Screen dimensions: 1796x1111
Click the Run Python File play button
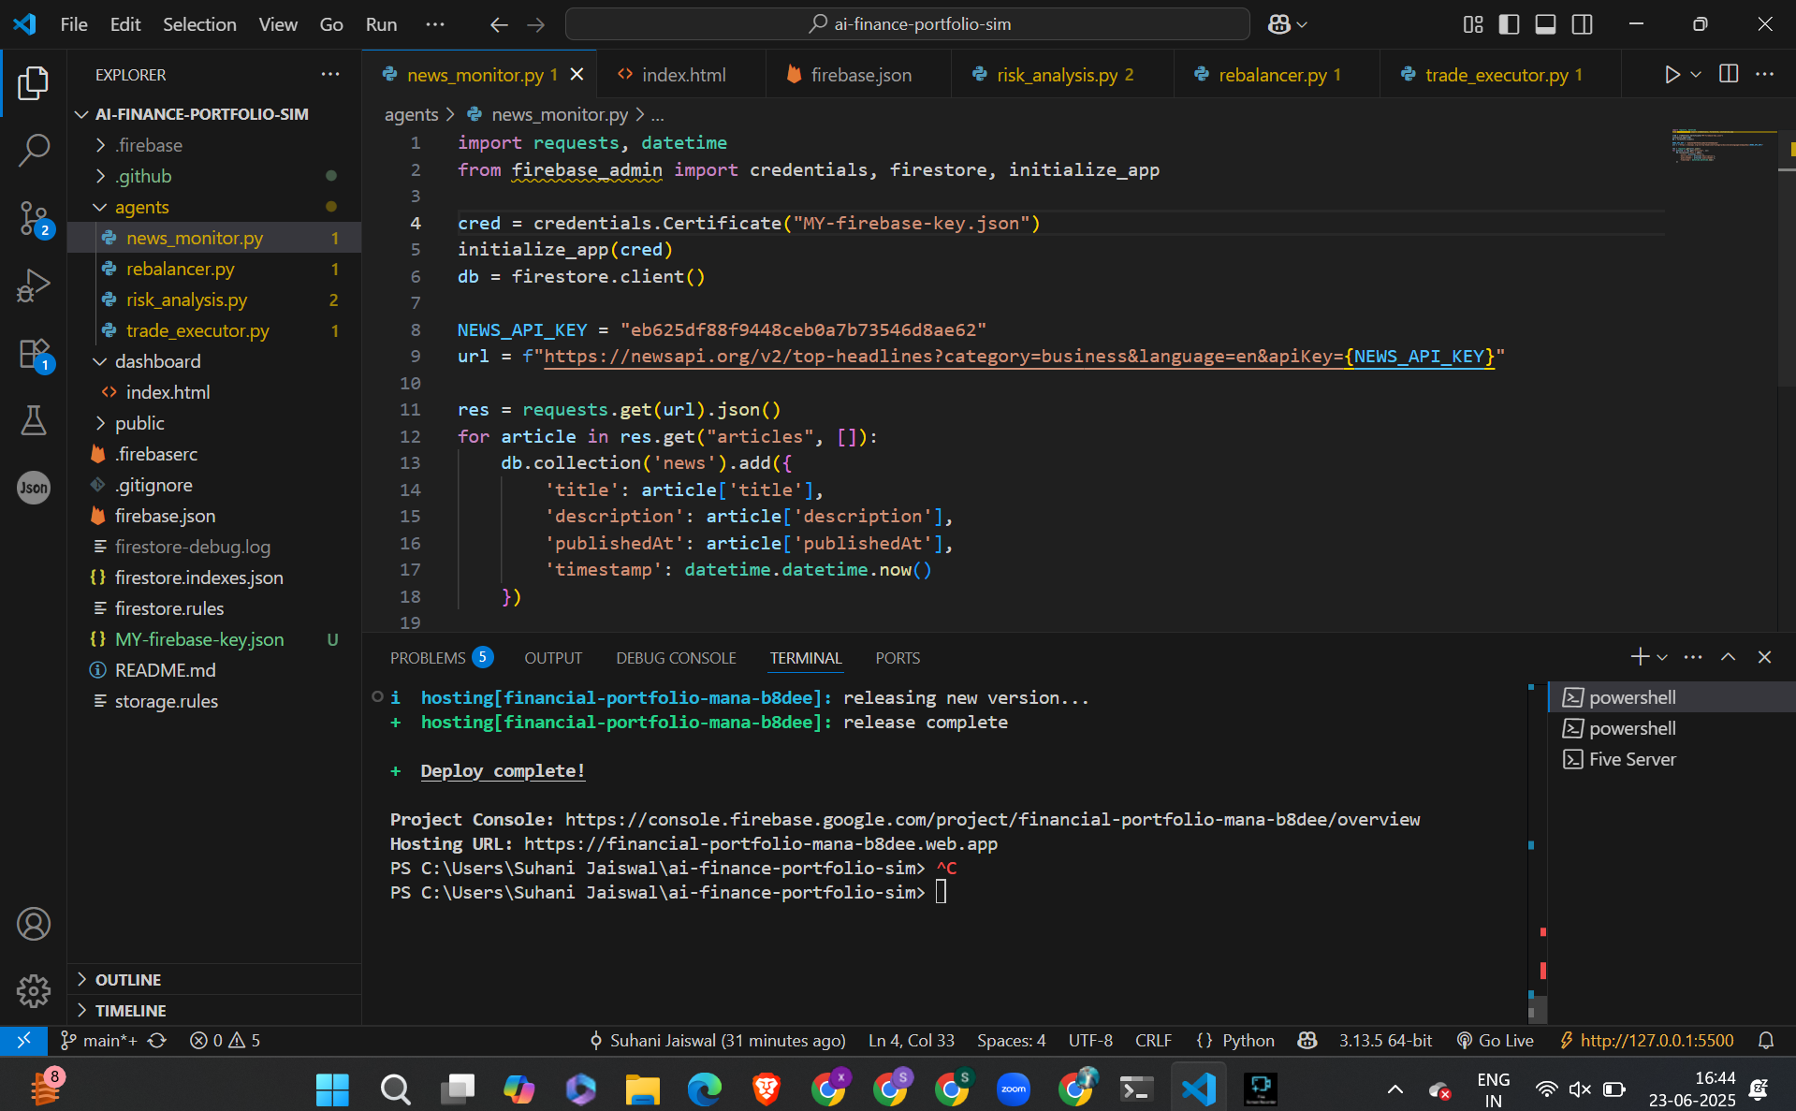[x=1672, y=75]
